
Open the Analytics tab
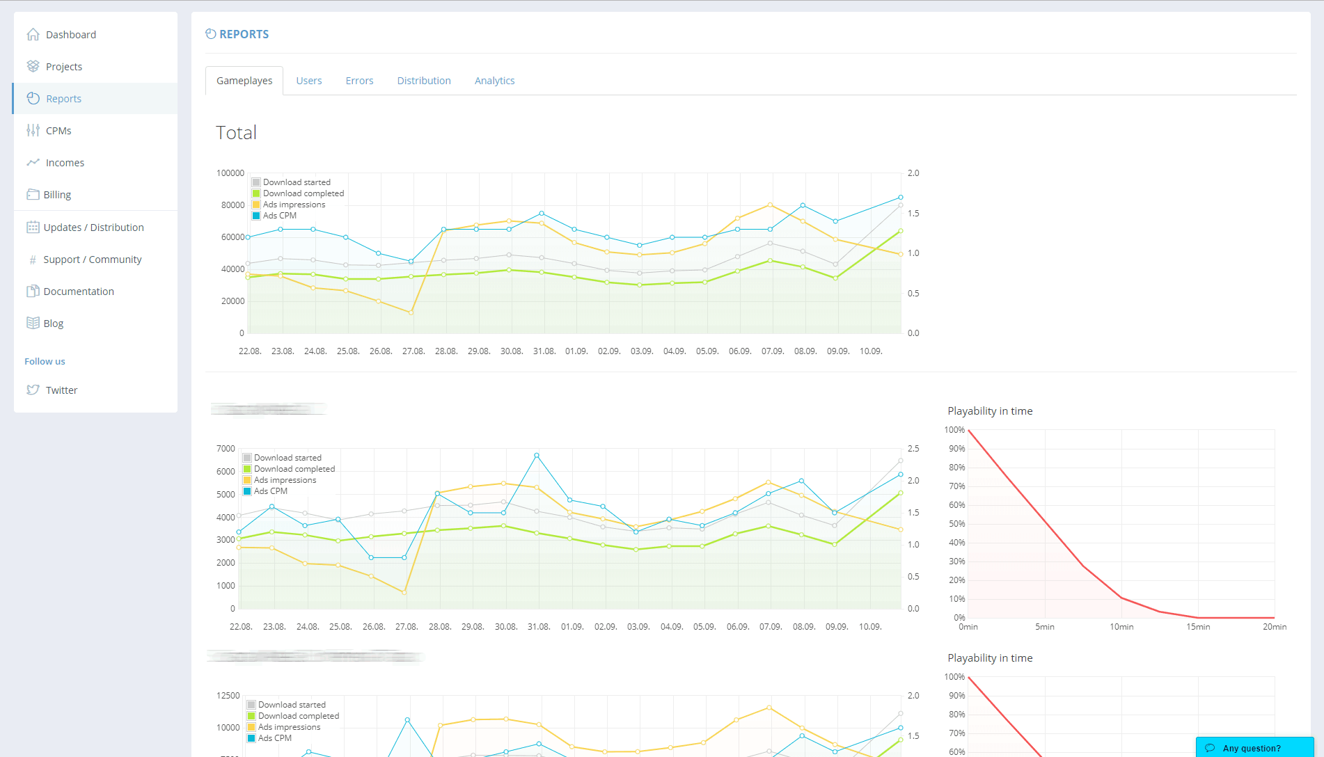tap(495, 81)
